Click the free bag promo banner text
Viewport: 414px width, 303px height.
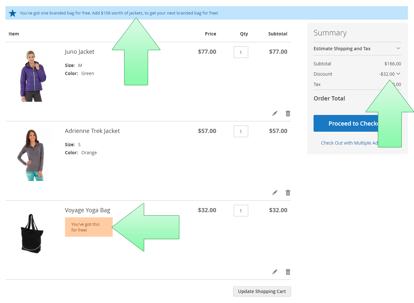tap(119, 13)
